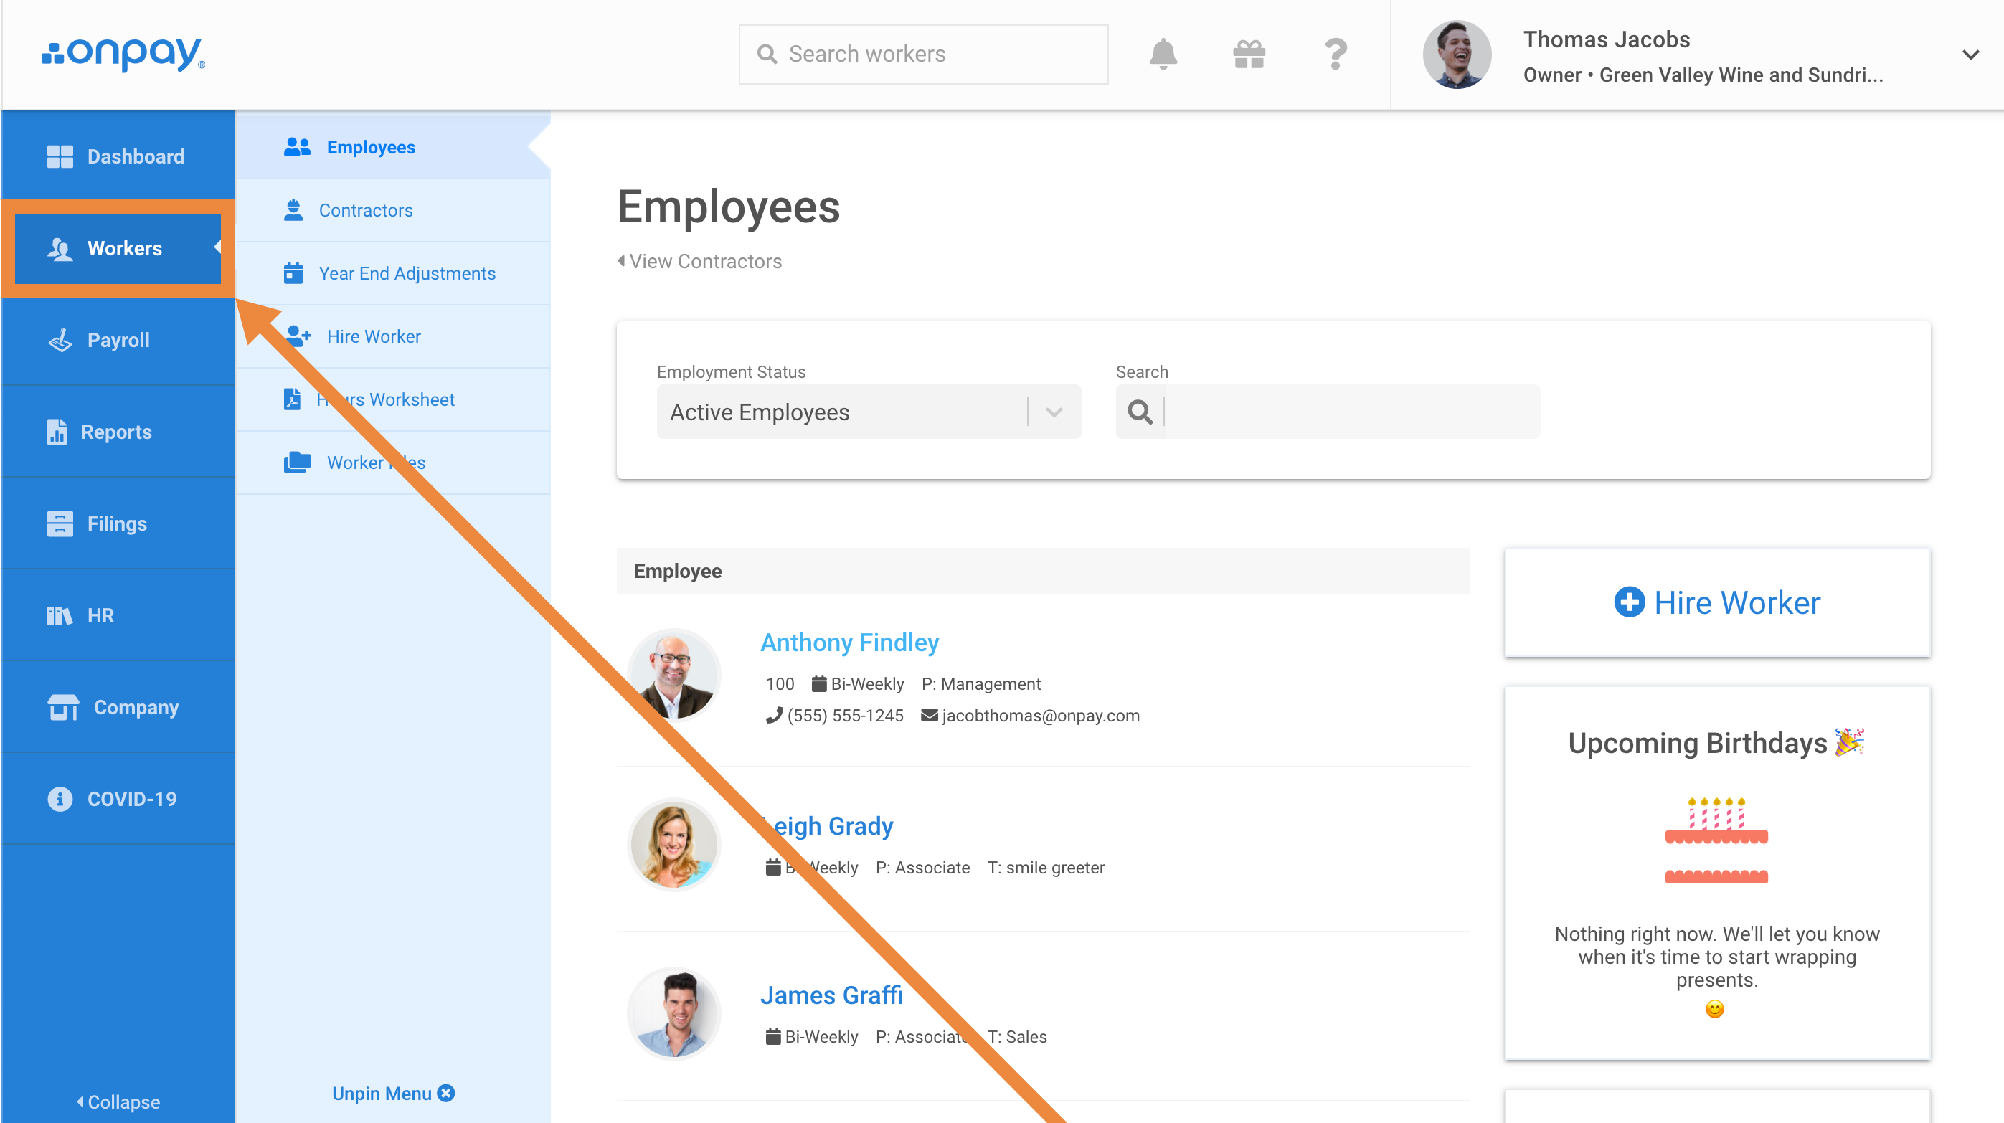Click the Year End calendar icon
The height and width of the screenshot is (1123, 2004).
point(293,273)
